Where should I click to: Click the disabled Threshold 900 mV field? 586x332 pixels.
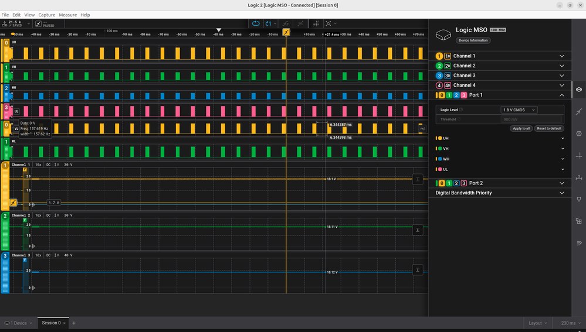point(531,119)
